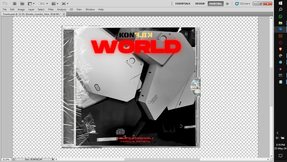Open the volume control in the system tray
This screenshot has height=162, width=287.
[277, 138]
